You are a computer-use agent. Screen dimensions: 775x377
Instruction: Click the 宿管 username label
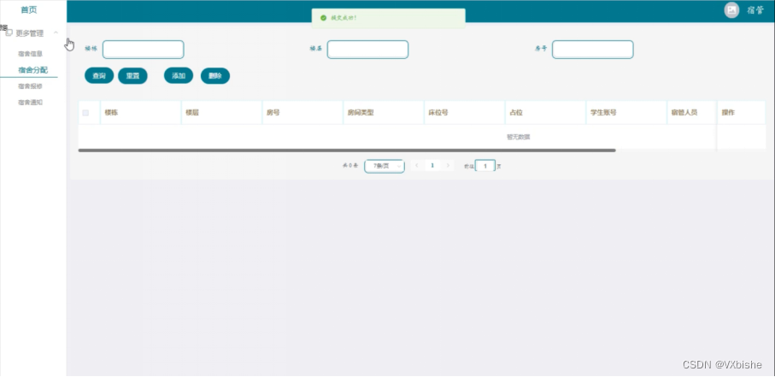[x=754, y=10]
